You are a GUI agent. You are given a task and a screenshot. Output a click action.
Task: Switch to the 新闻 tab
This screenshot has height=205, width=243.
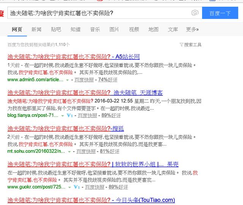pyautogui.click(x=36, y=30)
